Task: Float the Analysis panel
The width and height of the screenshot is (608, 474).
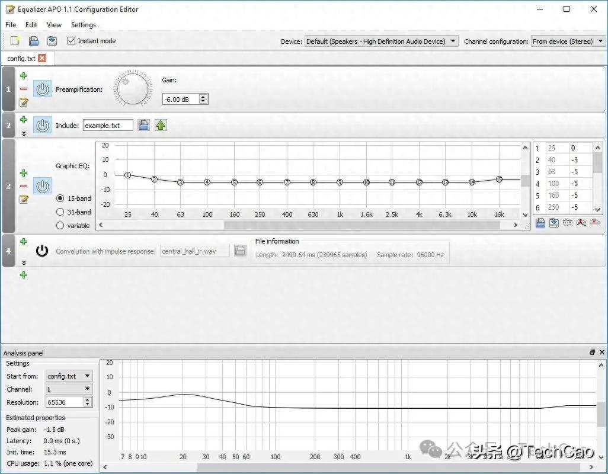Action: click(x=592, y=353)
